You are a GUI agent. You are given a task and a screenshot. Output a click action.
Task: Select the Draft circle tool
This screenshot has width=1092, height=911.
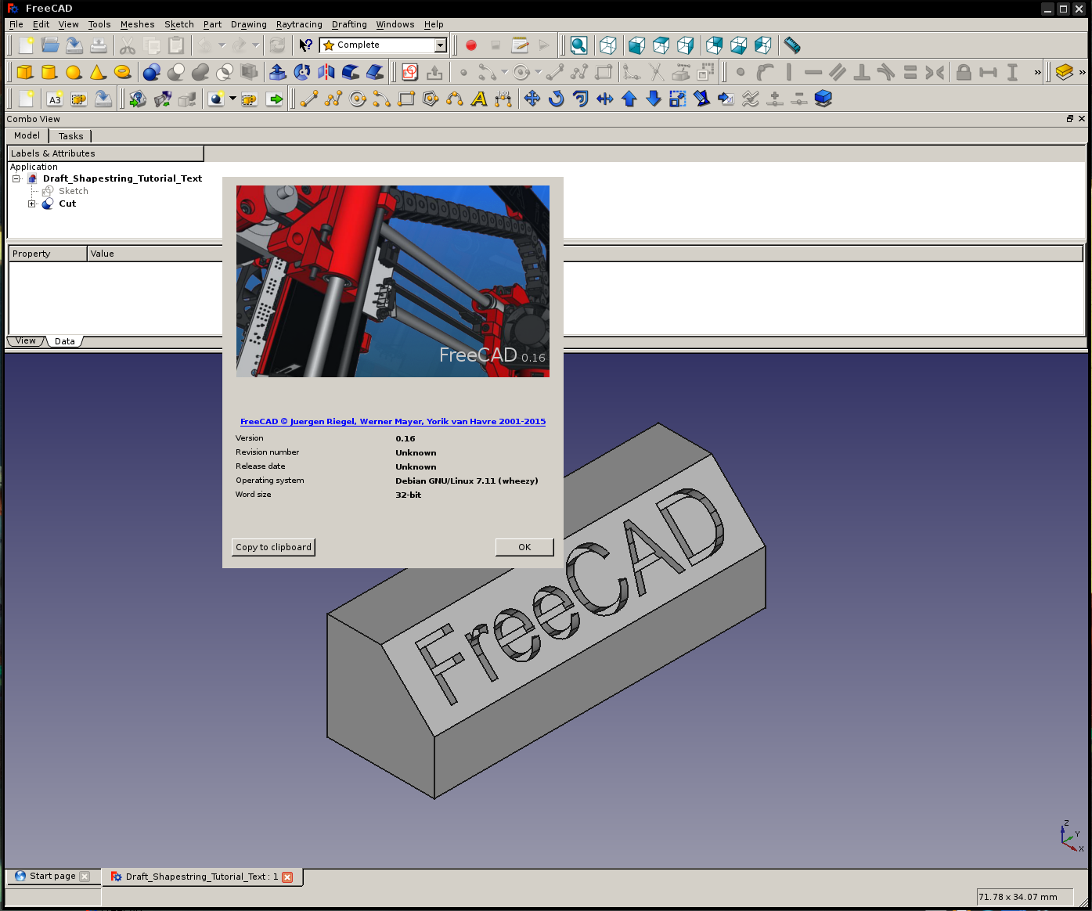click(x=358, y=99)
